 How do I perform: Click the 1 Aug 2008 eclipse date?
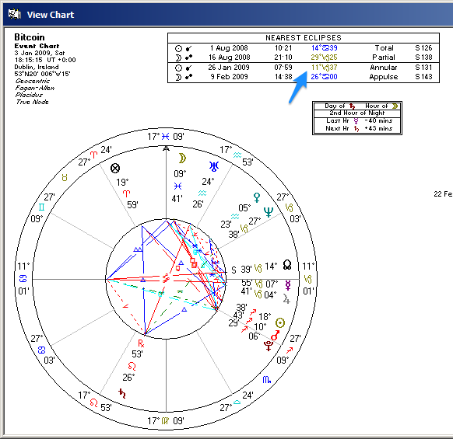[x=229, y=48]
